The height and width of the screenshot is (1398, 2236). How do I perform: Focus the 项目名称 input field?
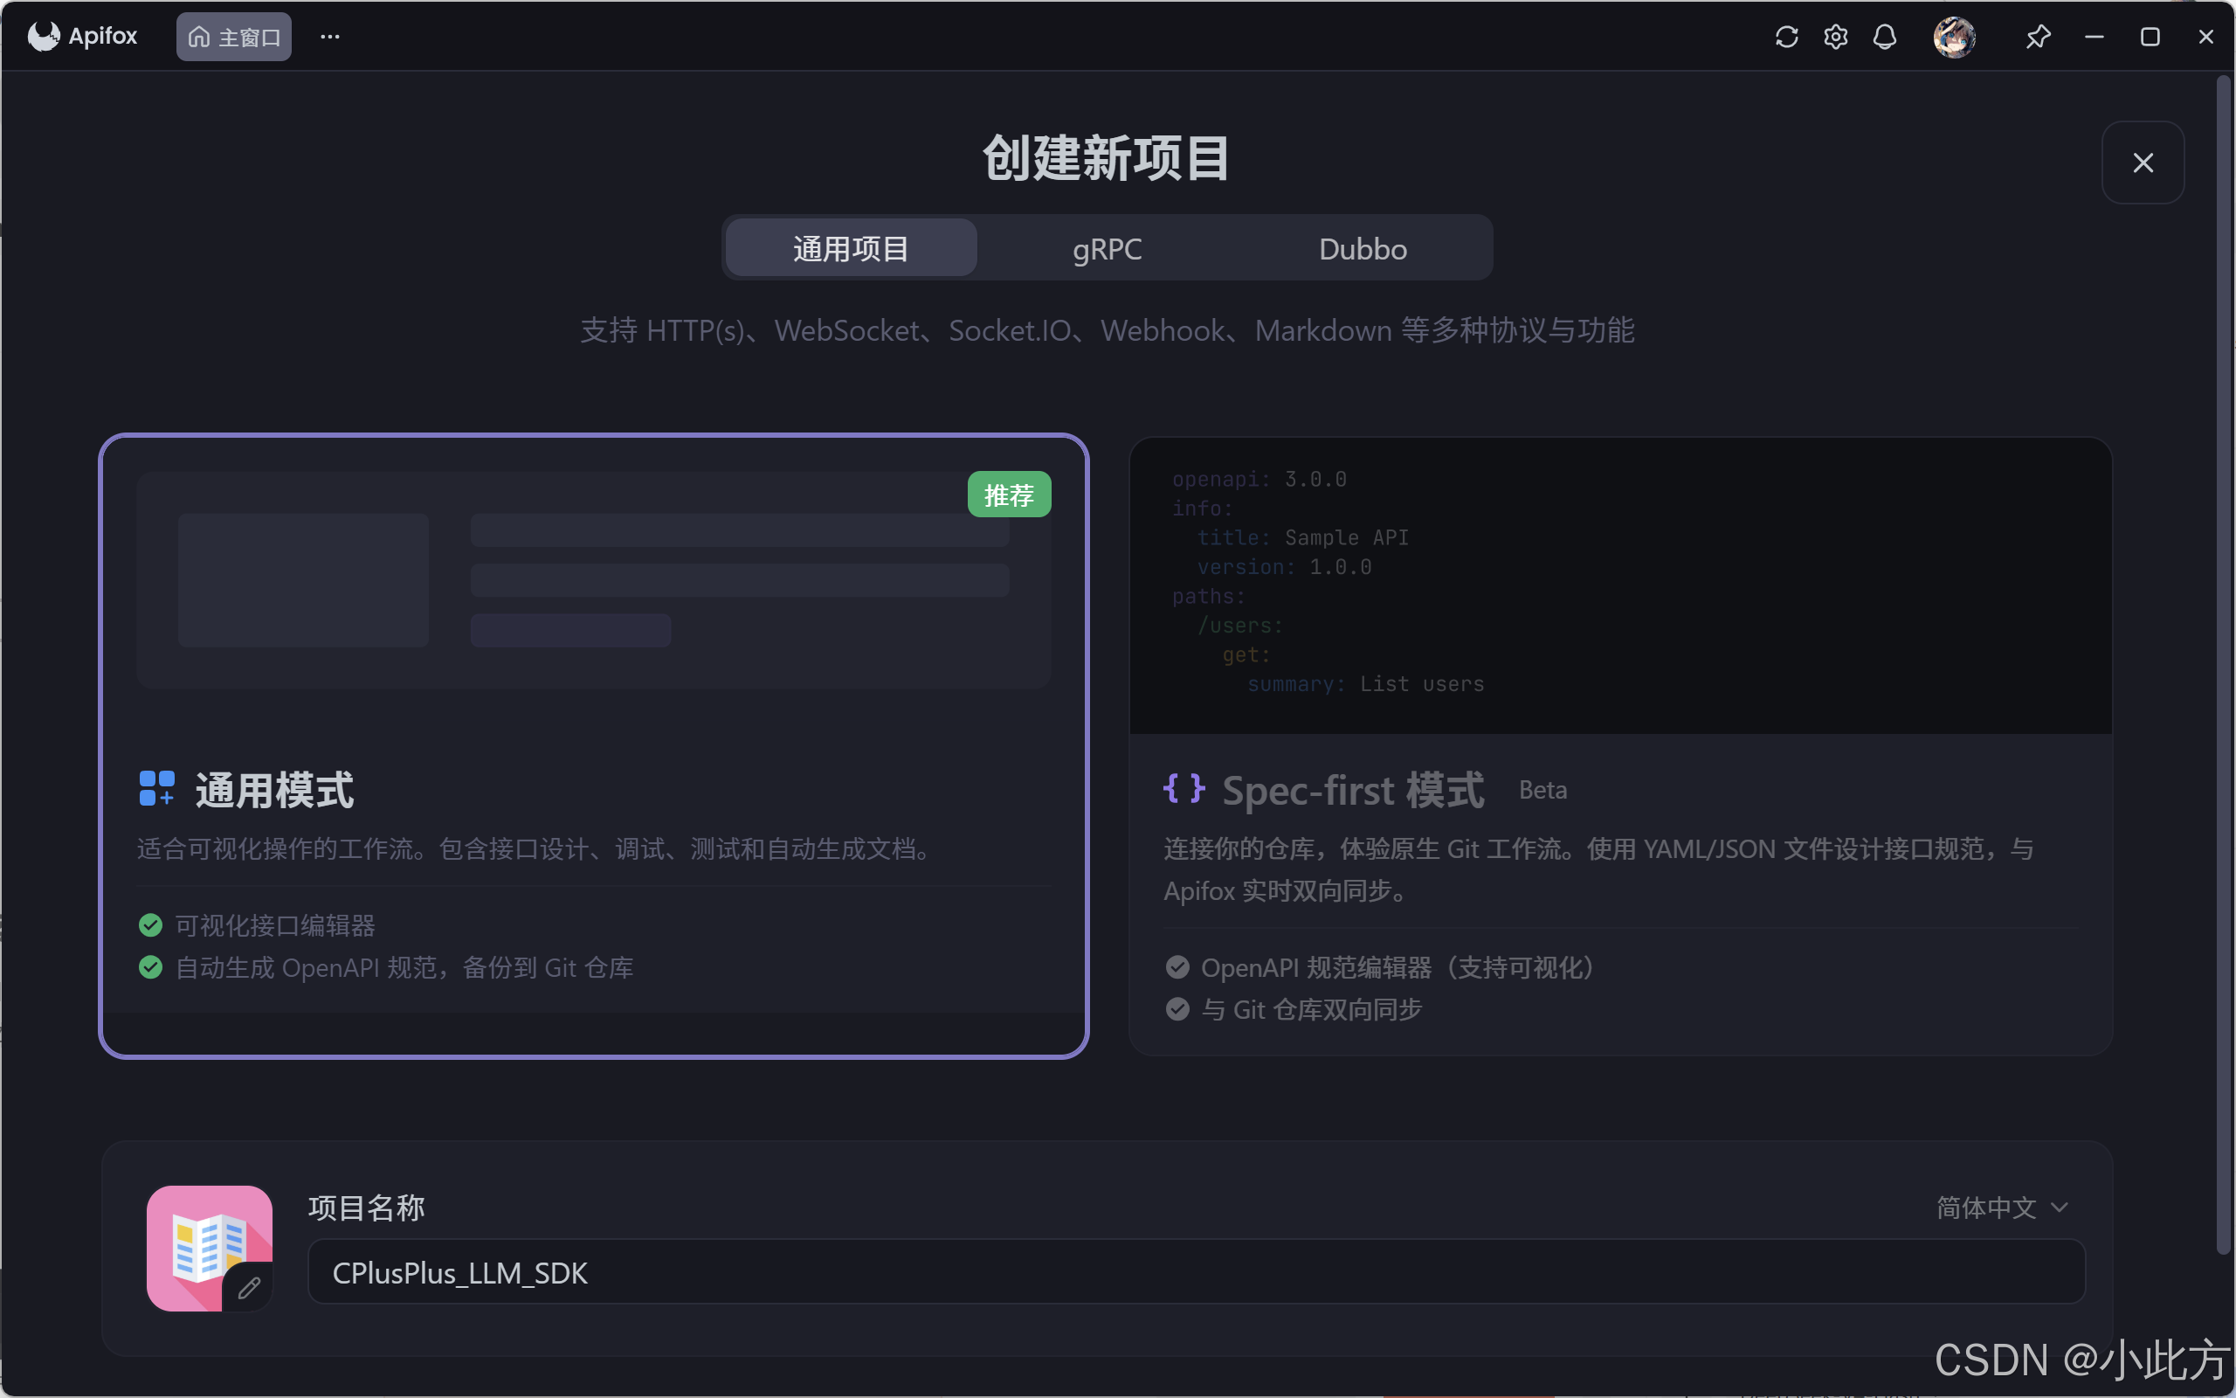1196,1272
